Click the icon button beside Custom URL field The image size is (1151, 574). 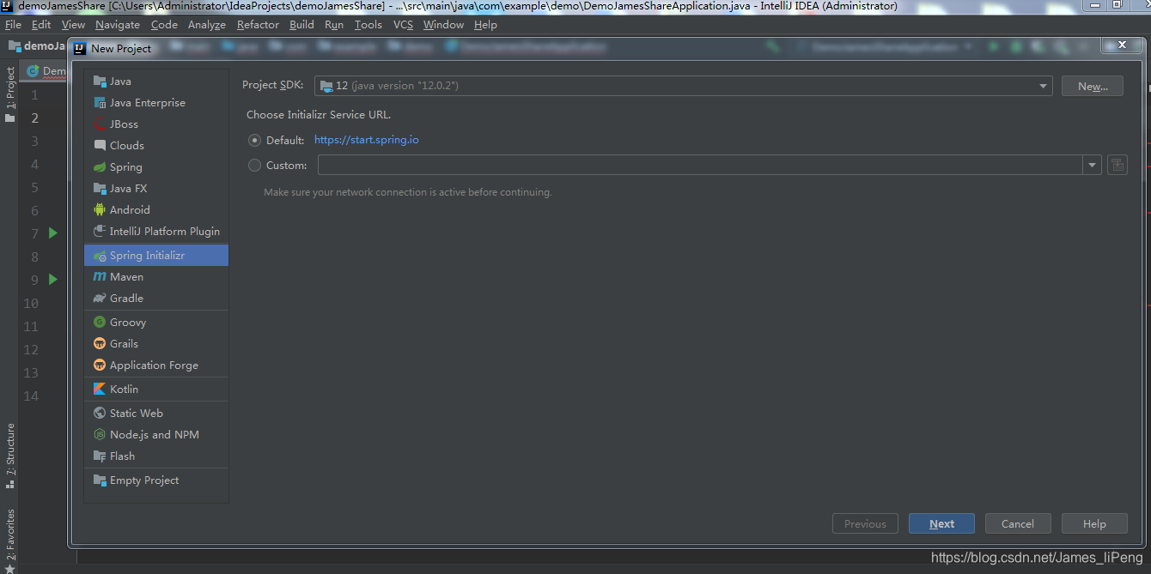coord(1117,166)
